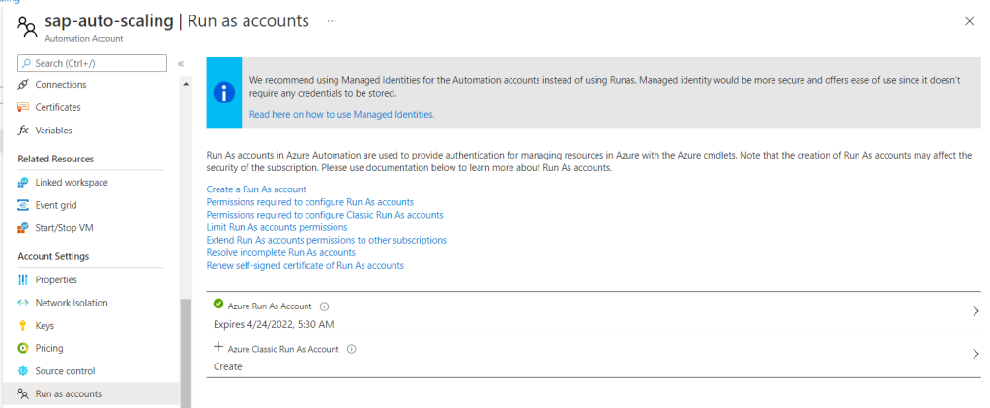The width and height of the screenshot is (990, 408).
Task: Open Network Isolation settings
Action: (x=72, y=303)
